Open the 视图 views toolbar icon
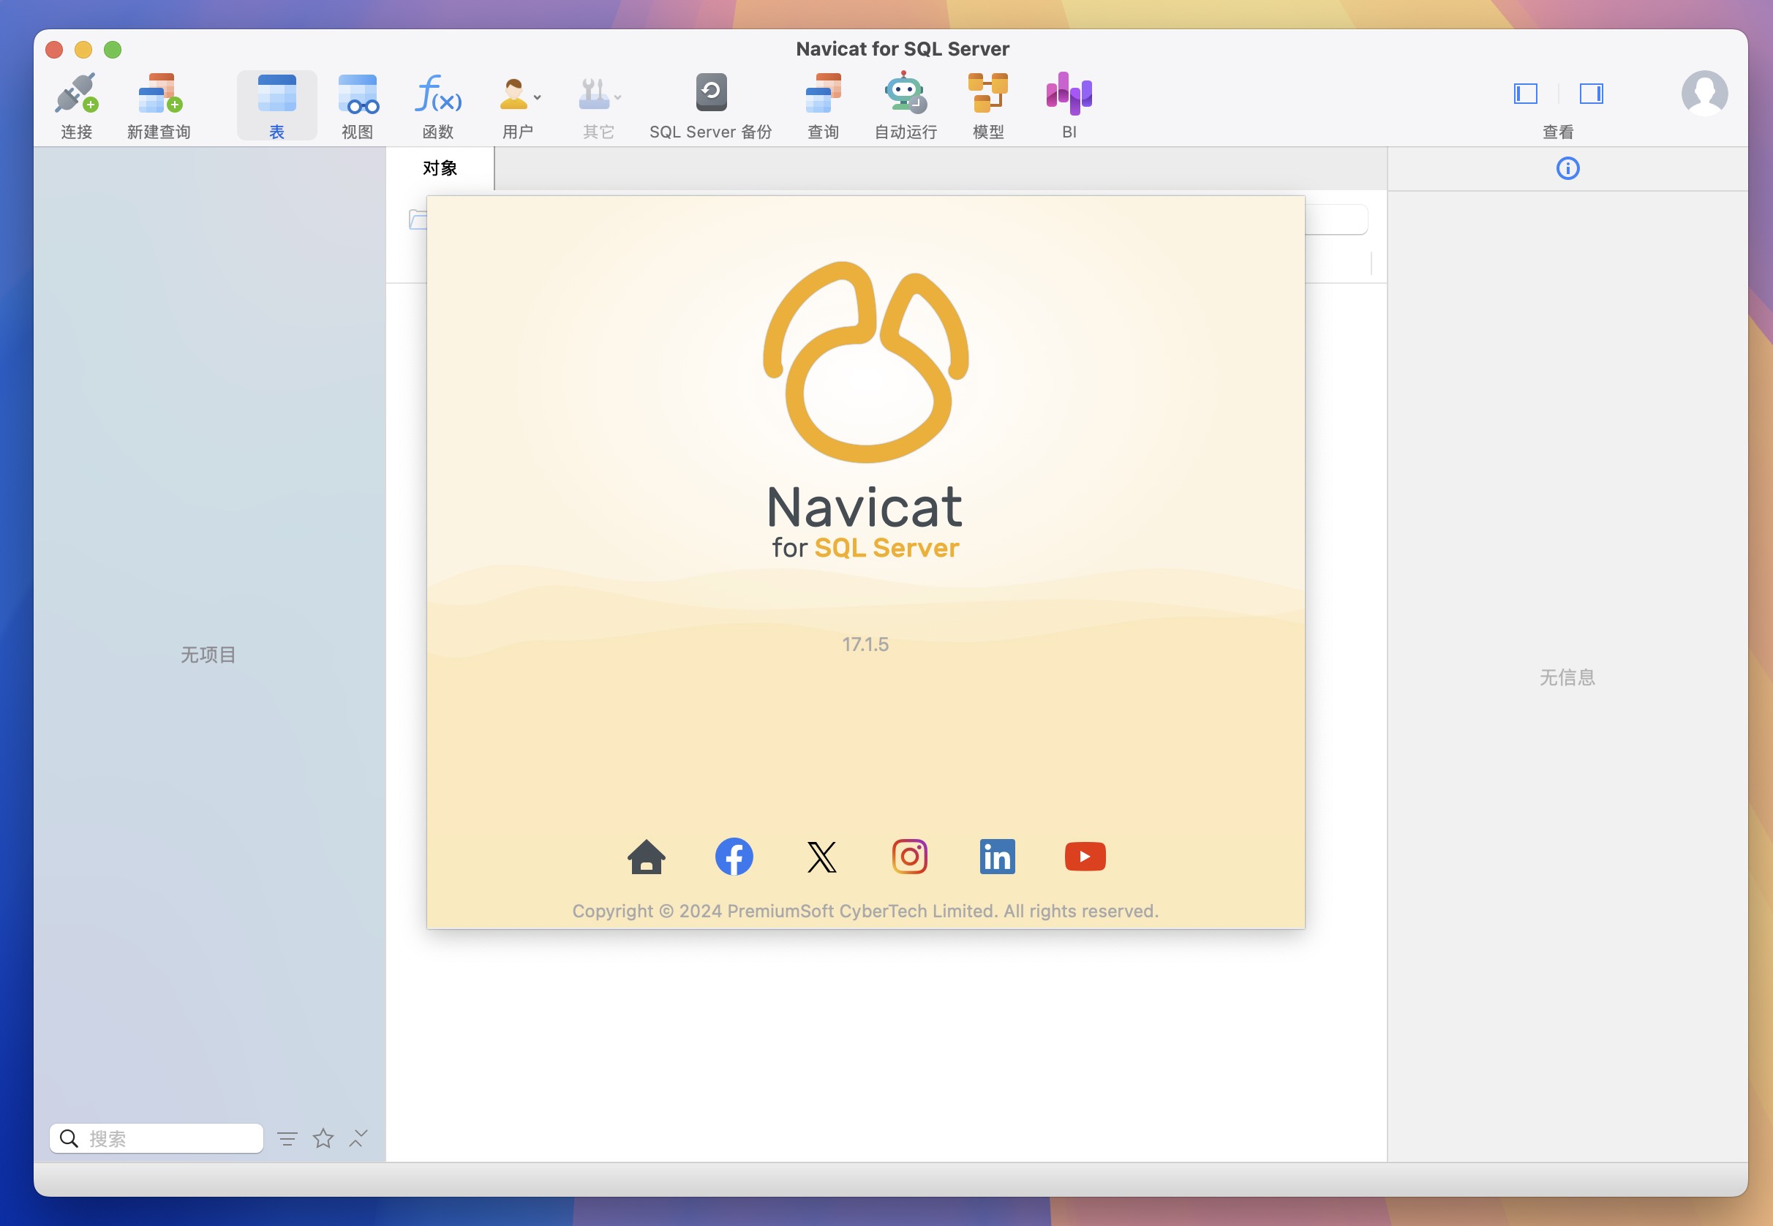The width and height of the screenshot is (1773, 1226). (x=358, y=93)
